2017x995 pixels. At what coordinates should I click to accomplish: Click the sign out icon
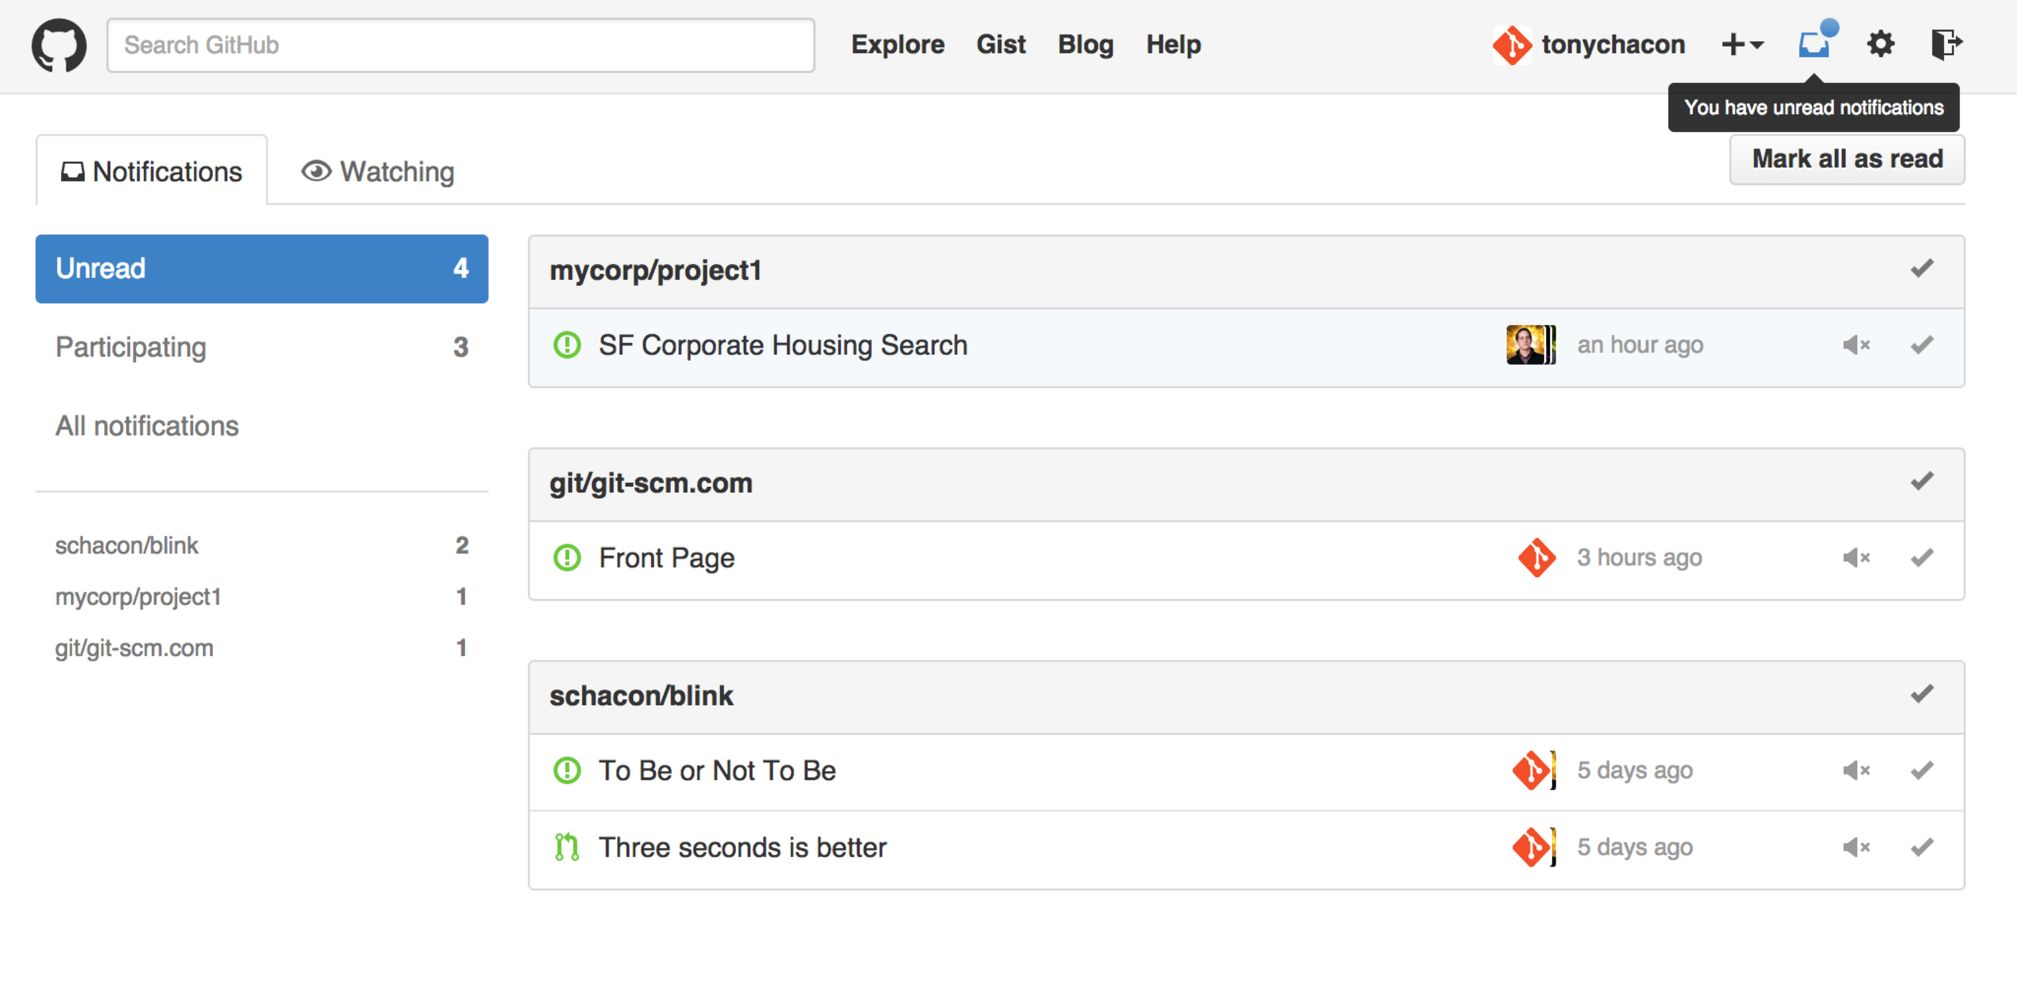coord(1946,44)
